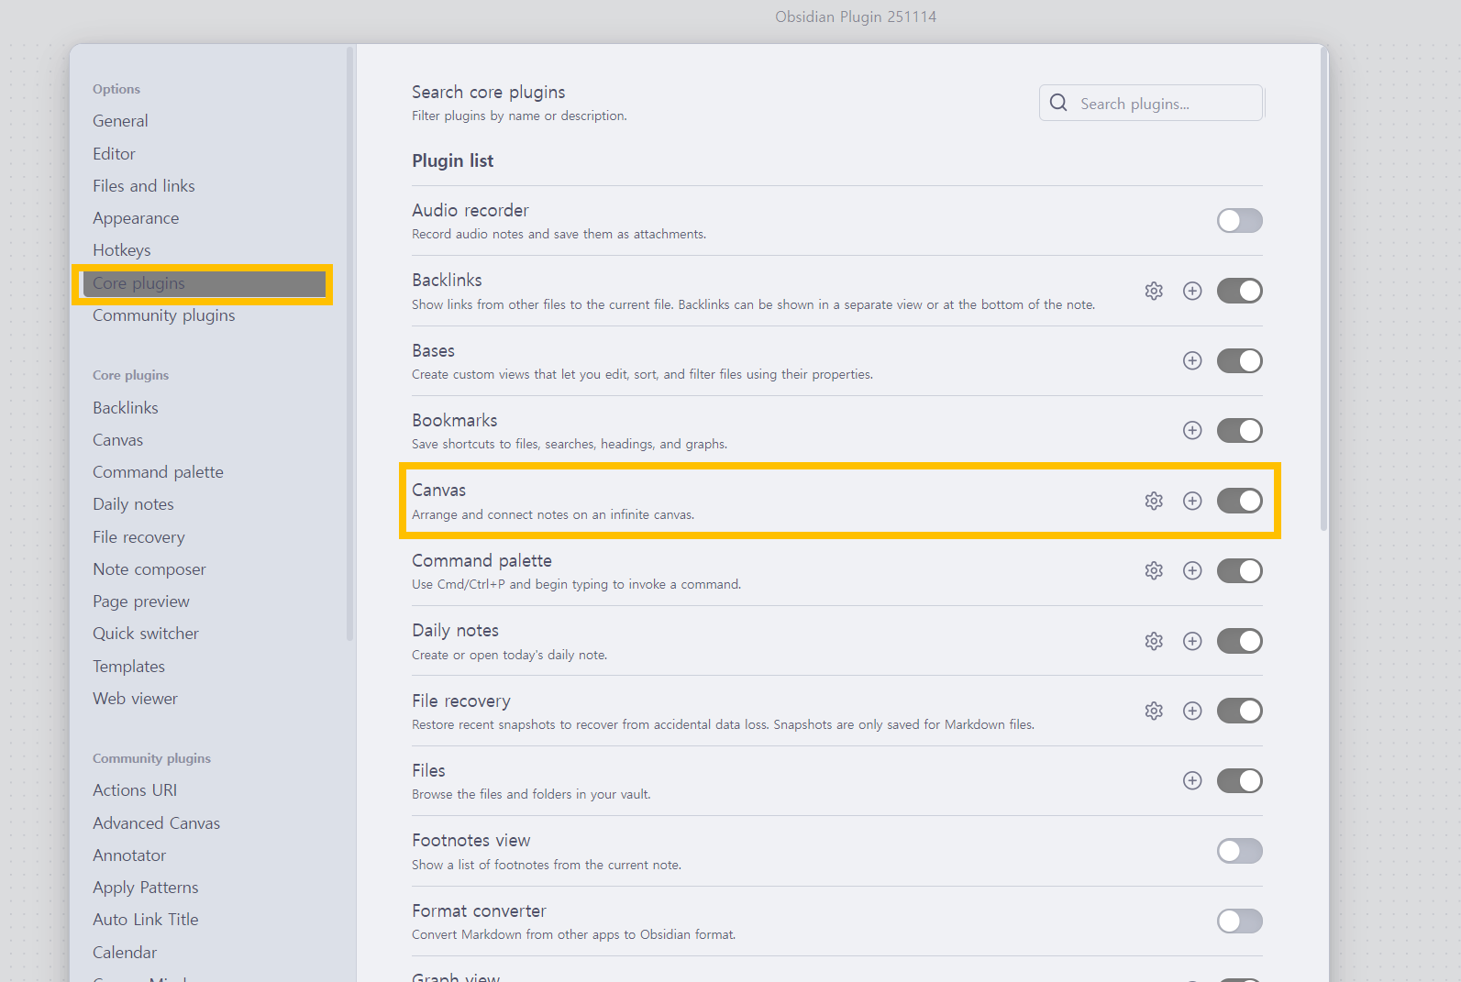The height and width of the screenshot is (982, 1461).
Task: Open Page preview settings in the sidebar
Action: (141, 601)
